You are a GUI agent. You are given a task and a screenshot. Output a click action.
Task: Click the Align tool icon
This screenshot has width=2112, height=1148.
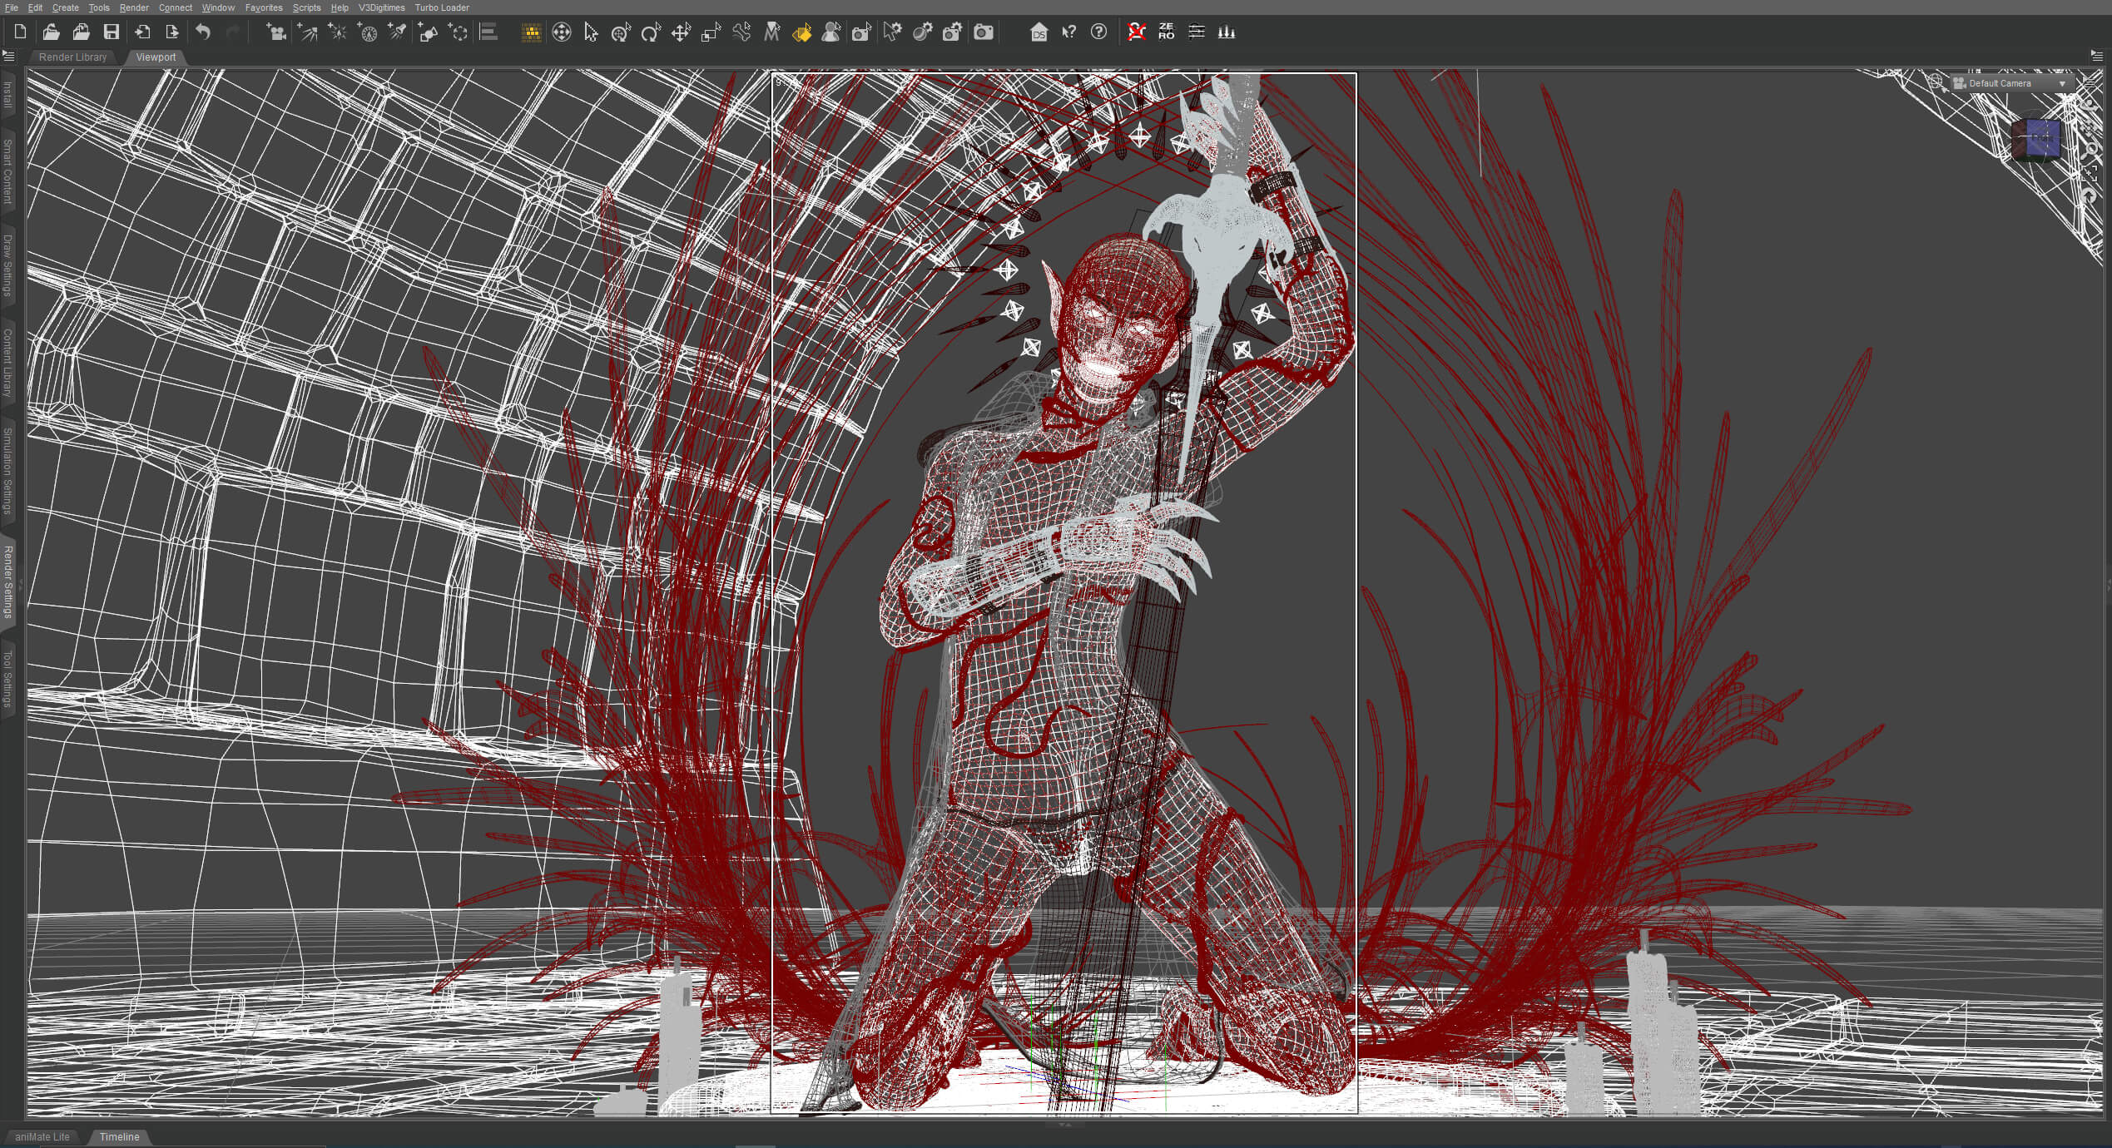coord(488,32)
